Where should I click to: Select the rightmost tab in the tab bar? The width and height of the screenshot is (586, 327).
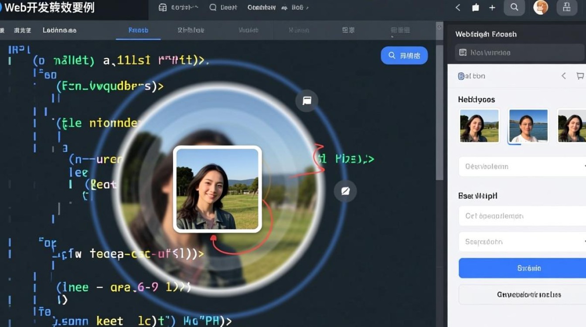click(399, 30)
